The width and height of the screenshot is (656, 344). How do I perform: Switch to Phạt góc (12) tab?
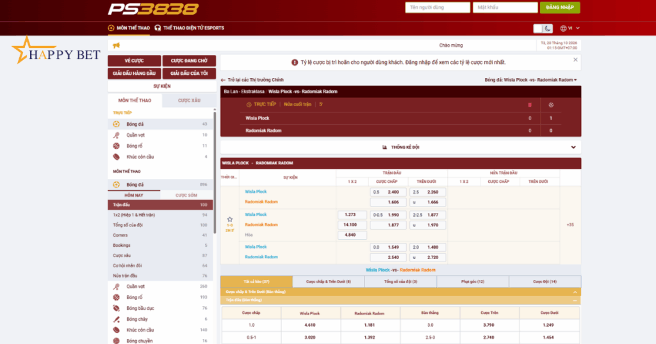pos(473,281)
